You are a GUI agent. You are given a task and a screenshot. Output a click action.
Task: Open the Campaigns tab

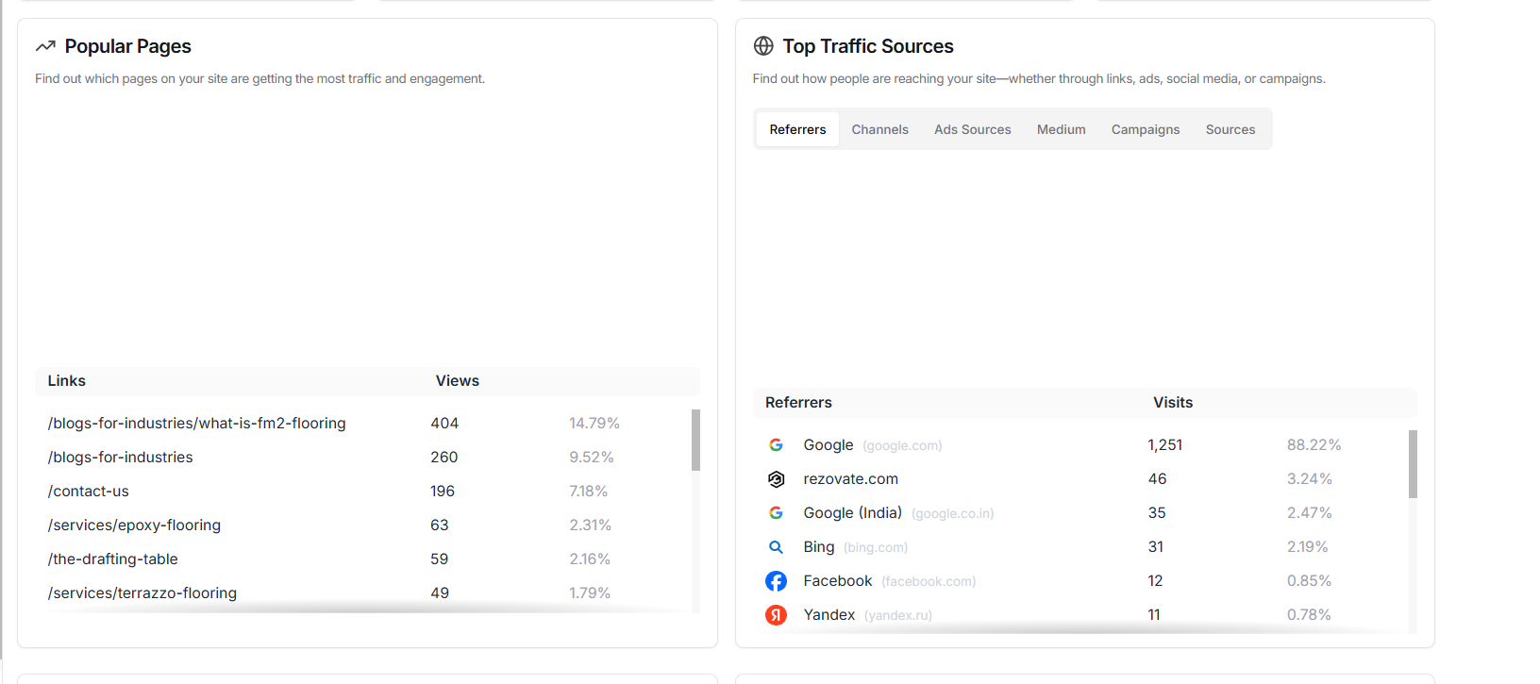tap(1145, 129)
